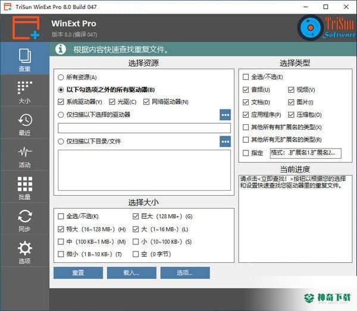This screenshot has height=311, width=357.
Task: Browse folders with the 仅扫描以下目录/文件 ellipsis button
Action: coord(225,142)
